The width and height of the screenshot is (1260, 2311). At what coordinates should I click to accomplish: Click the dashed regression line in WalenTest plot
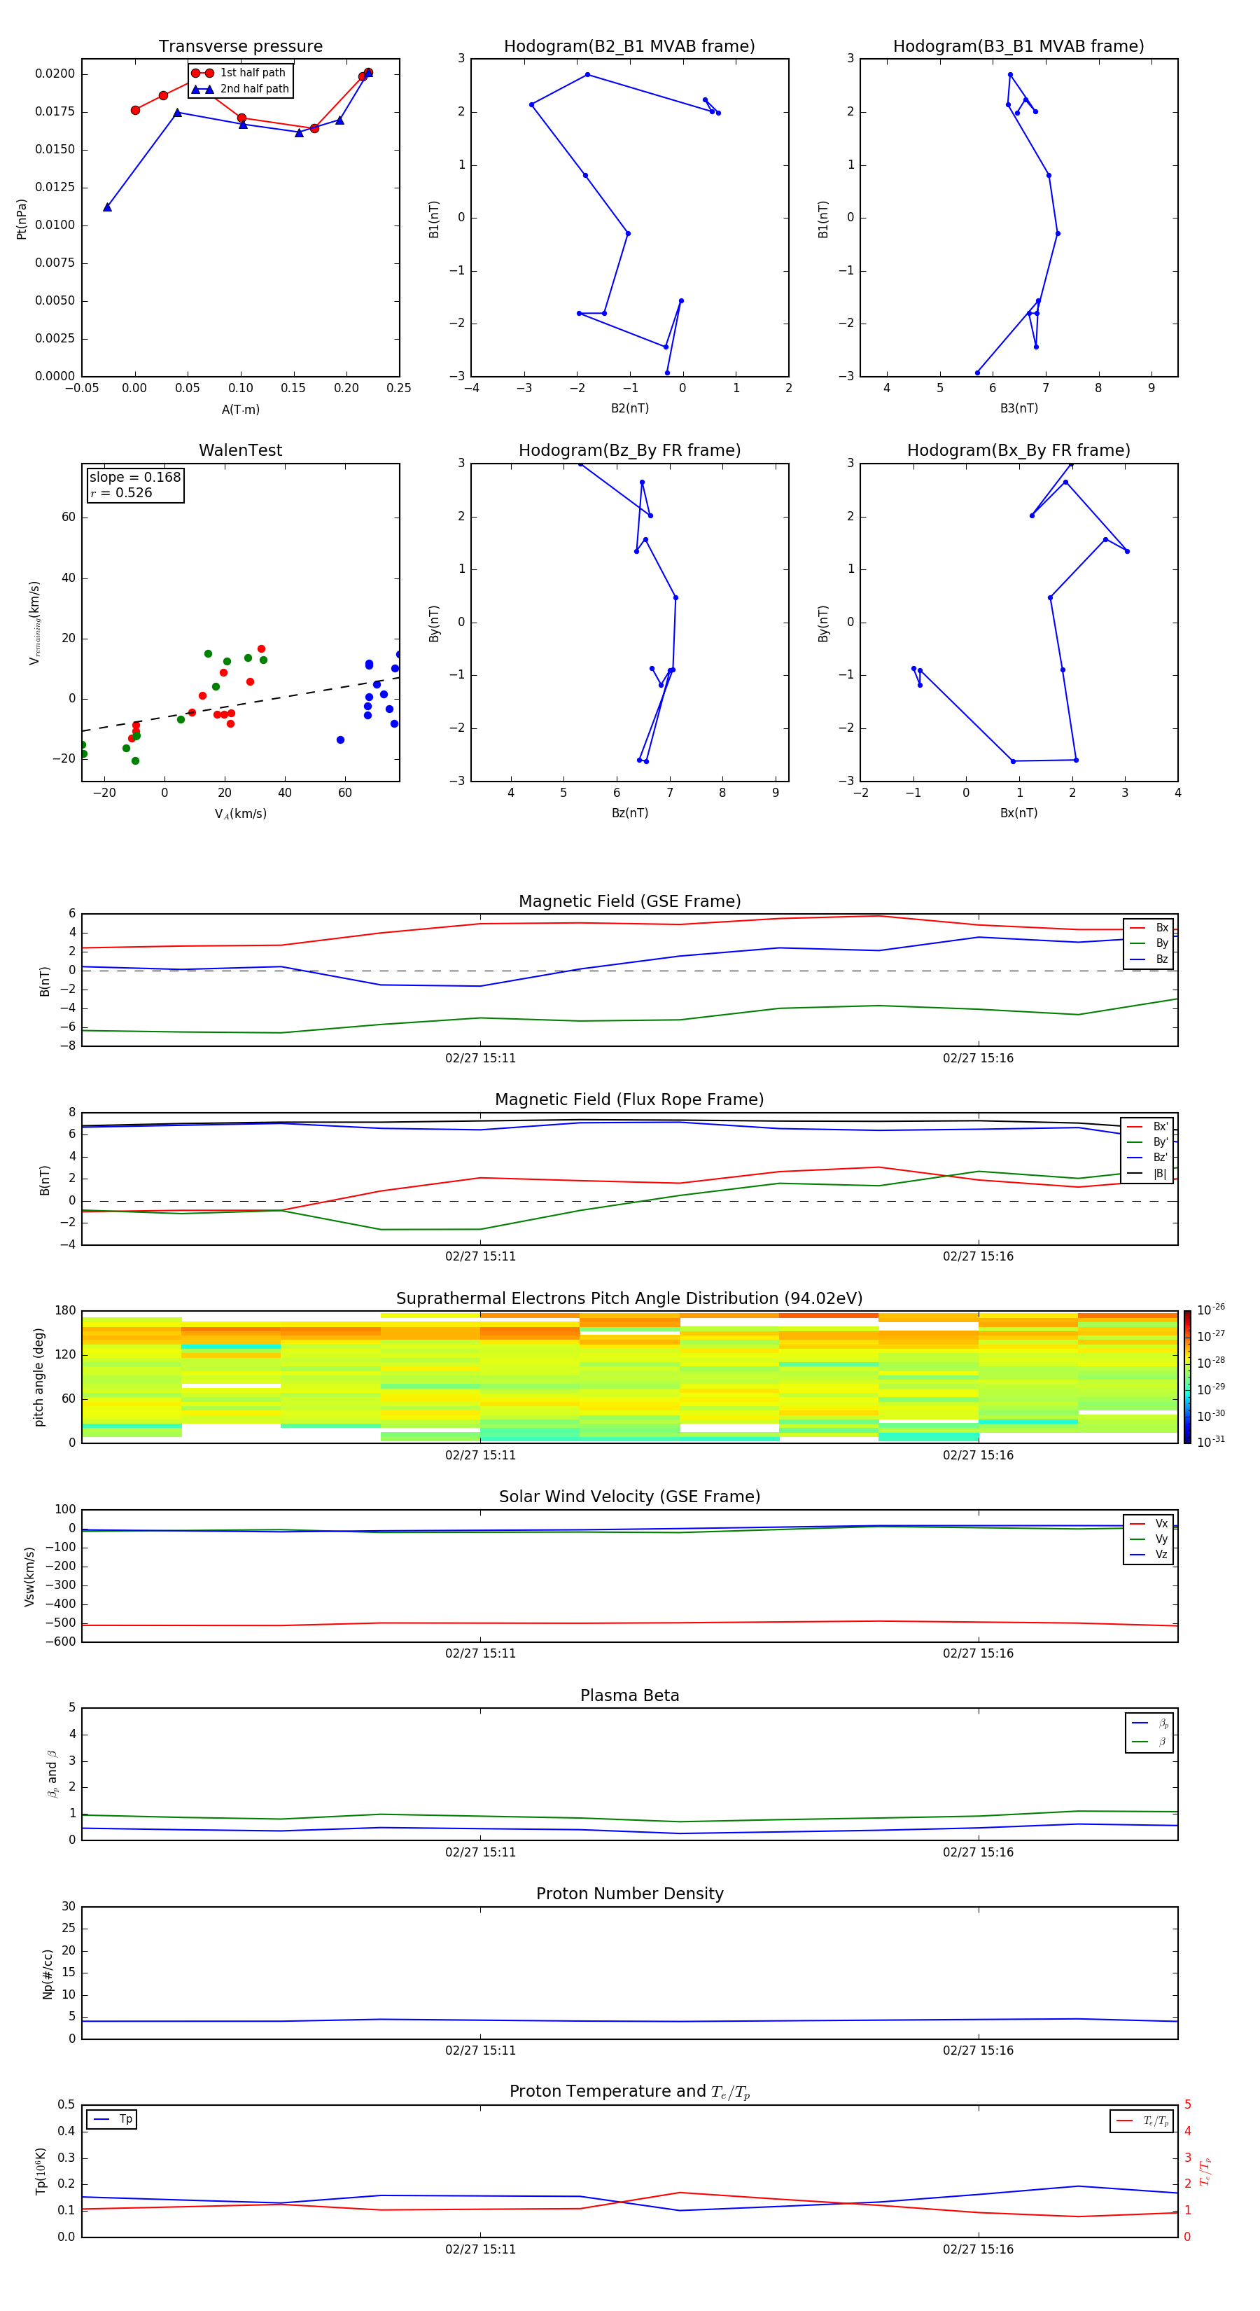point(240,705)
